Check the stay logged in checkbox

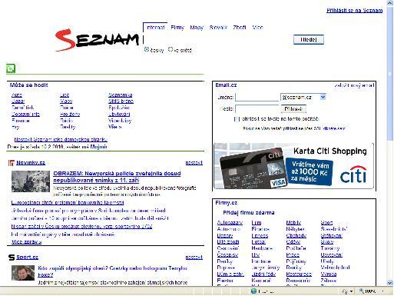(237, 119)
